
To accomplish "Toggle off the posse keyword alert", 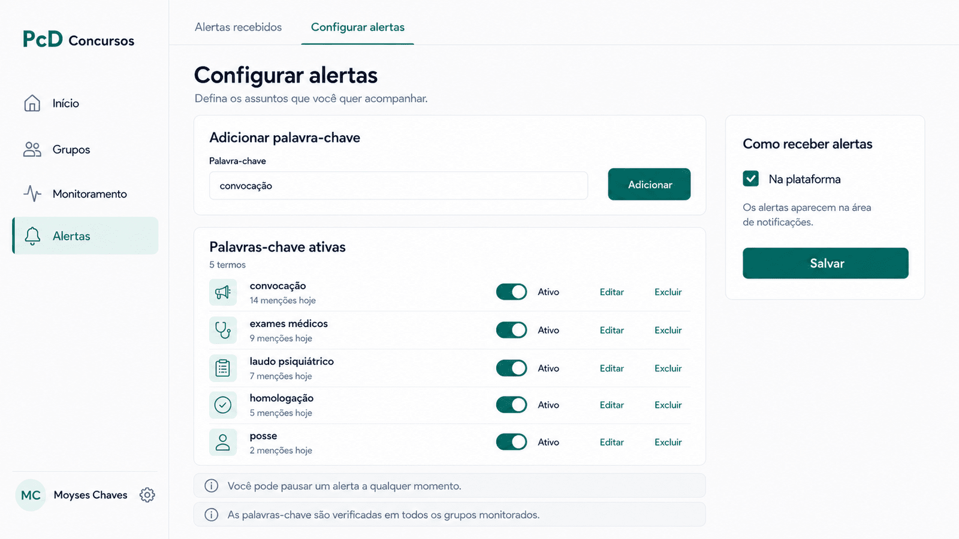I will coord(511,442).
